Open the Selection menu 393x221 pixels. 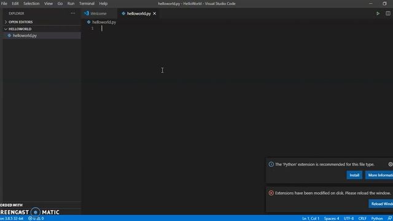(31, 4)
